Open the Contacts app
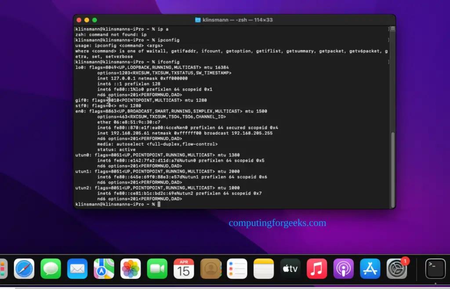 (x=210, y=269)
